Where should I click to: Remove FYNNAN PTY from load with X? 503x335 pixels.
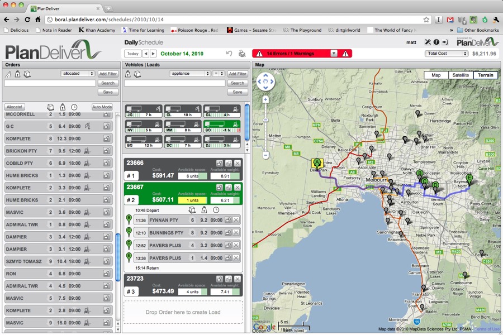236,220
